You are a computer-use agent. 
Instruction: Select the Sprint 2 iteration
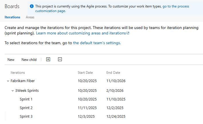pos(26,108)
